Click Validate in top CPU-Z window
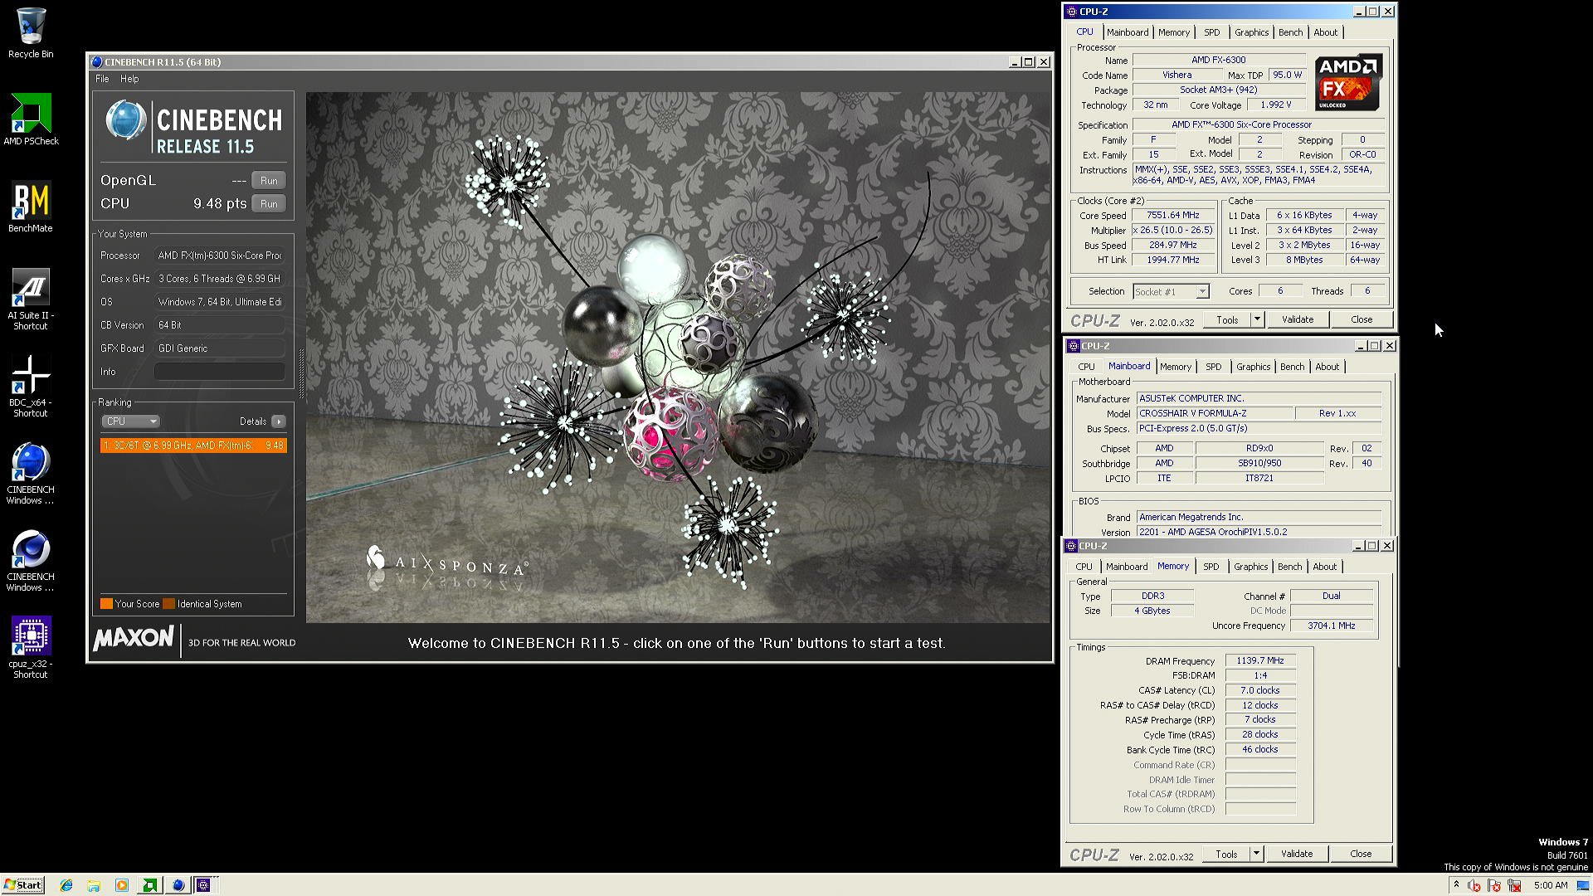The image size is (1593, 896). [1298, 319]
